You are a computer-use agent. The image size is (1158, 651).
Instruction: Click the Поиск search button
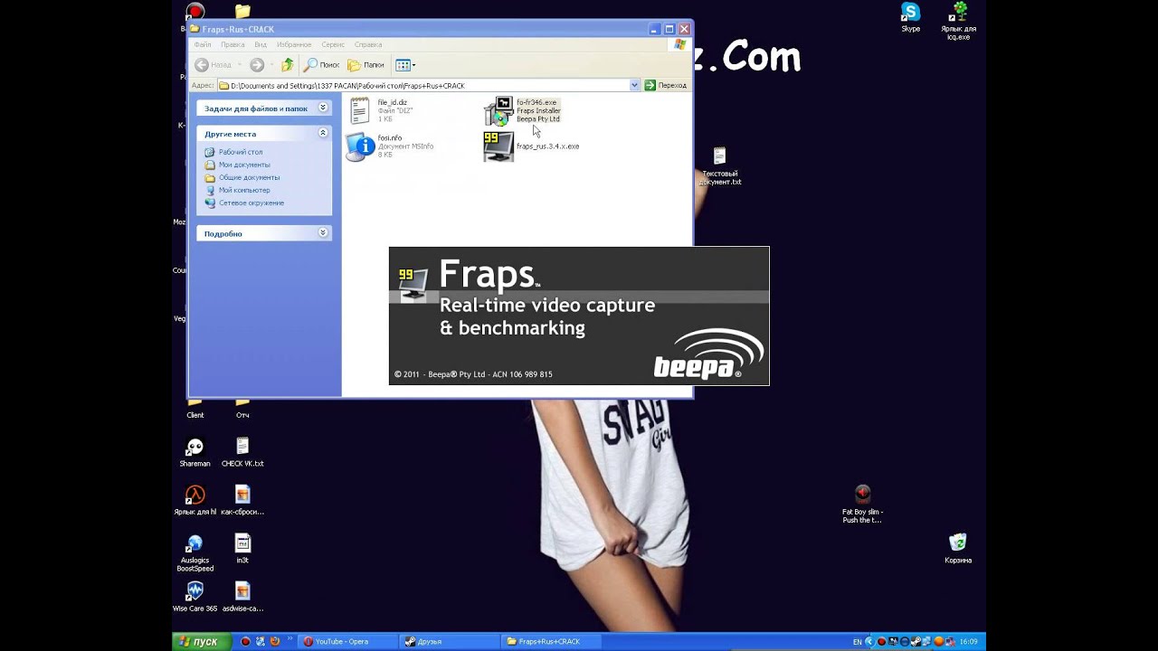[322, 65]
